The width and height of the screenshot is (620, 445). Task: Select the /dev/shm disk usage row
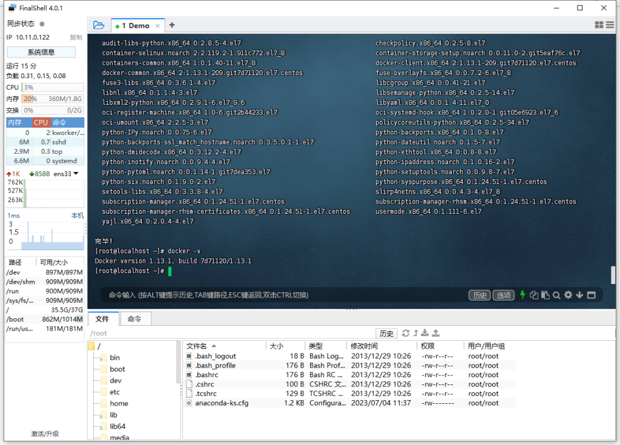pyautogui.click(x=45, y=282)
